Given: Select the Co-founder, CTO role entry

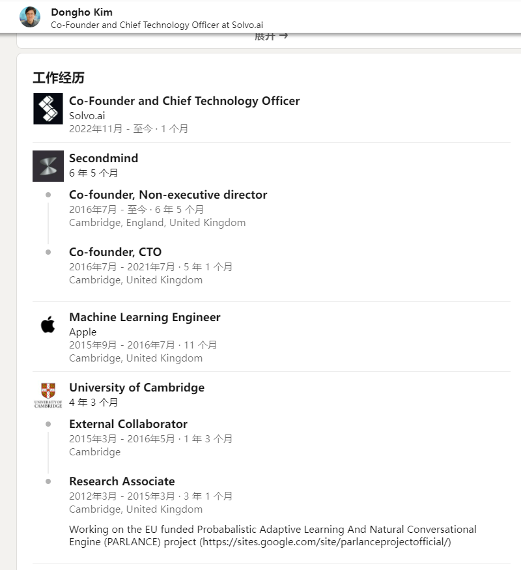Looking at the screenshot, I should 115,252.
